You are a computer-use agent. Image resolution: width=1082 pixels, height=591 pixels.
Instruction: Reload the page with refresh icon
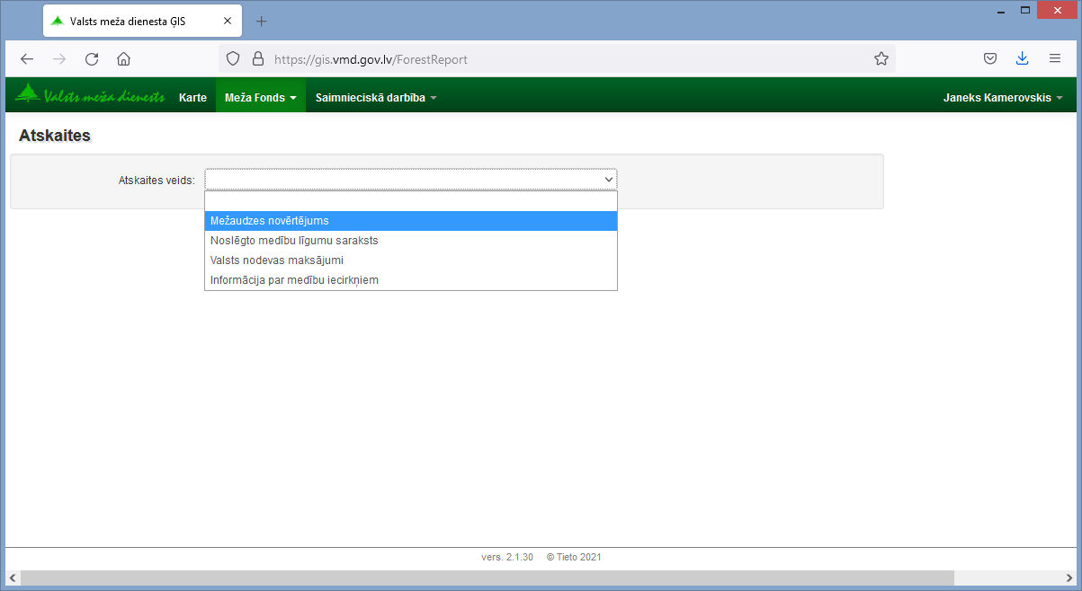coord(92,59)
